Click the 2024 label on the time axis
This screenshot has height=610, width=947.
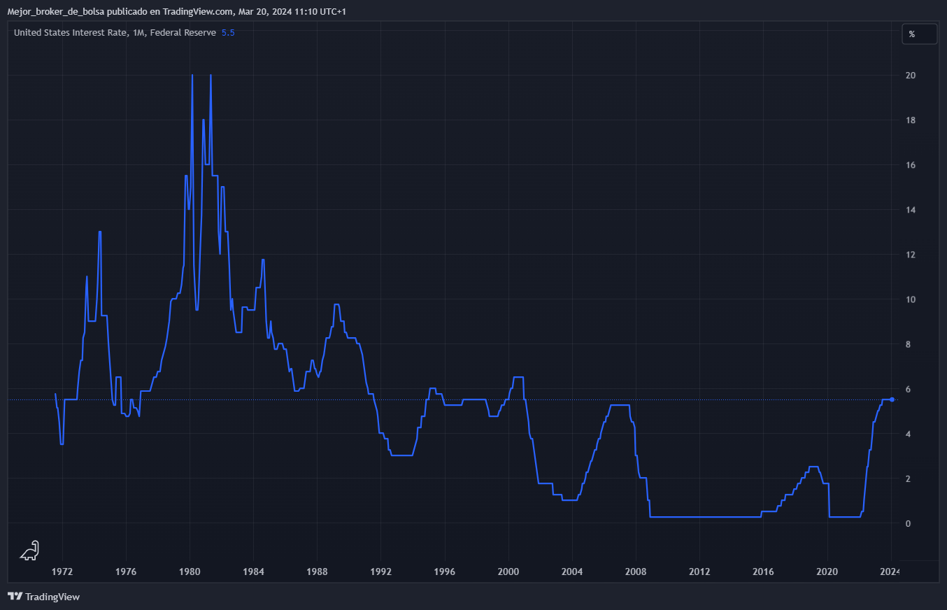coord(890,572)
